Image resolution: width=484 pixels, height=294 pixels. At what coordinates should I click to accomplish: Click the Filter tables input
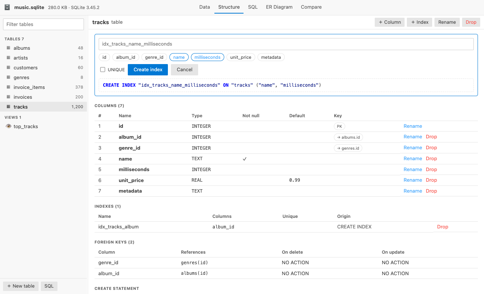[43, 24]
